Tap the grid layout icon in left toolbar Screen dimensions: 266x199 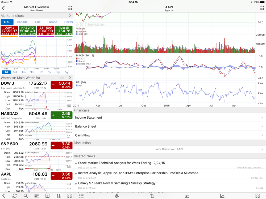tap(69, 196)
